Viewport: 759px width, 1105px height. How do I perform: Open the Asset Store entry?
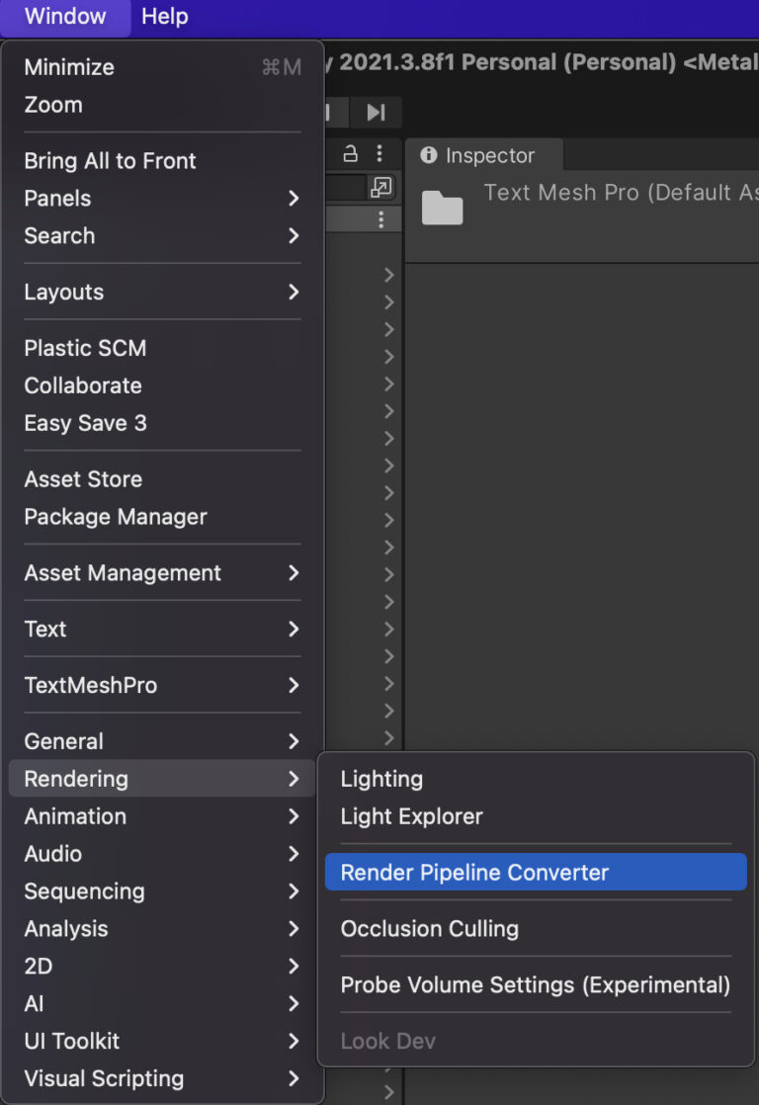click(83, 479)
